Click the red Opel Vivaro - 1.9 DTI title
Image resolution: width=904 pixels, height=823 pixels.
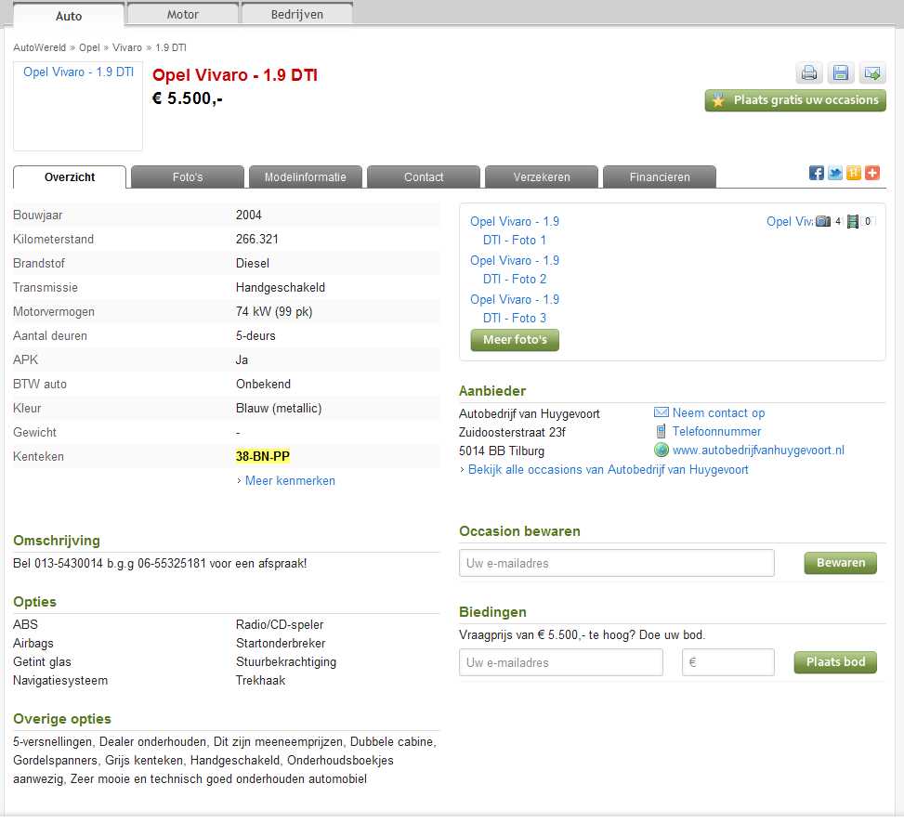click(235, 75)
